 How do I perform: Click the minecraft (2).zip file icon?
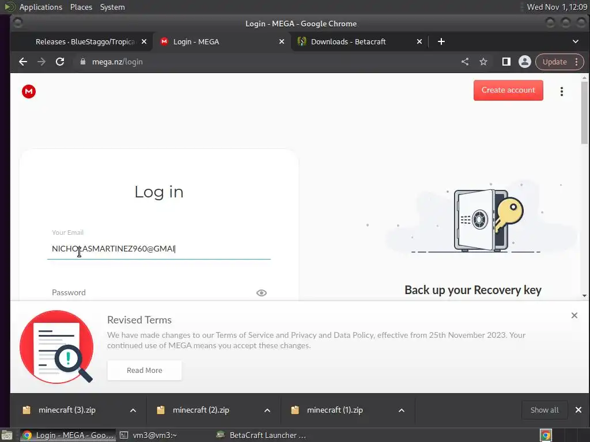161,410
